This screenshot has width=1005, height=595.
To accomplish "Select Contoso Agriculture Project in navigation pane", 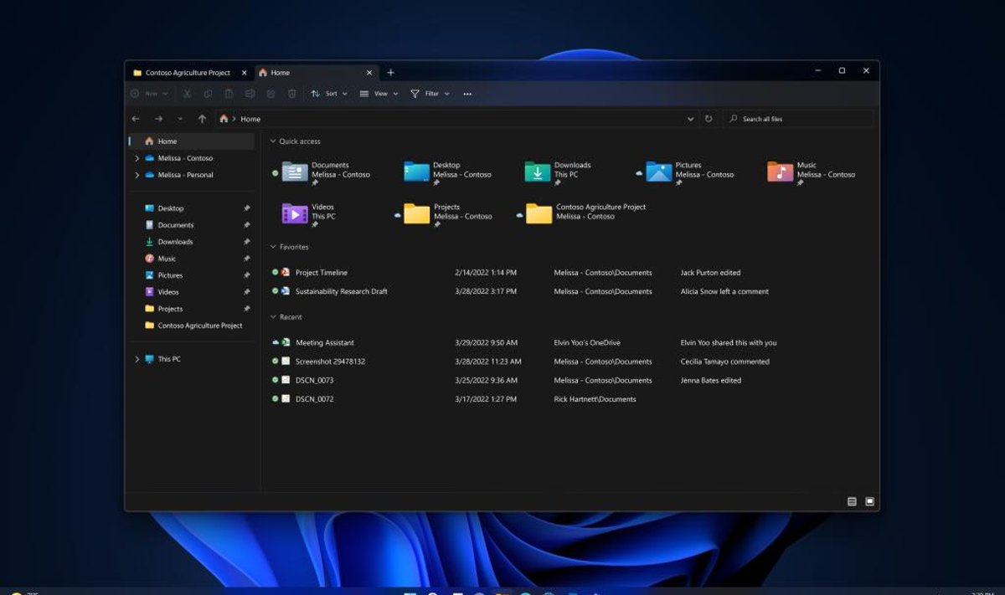I will coord(192,326).
